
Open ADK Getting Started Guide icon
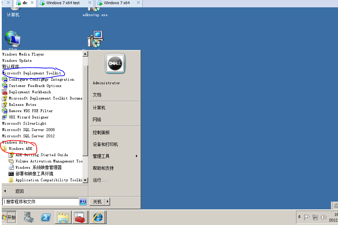click(x=11, y=155)
